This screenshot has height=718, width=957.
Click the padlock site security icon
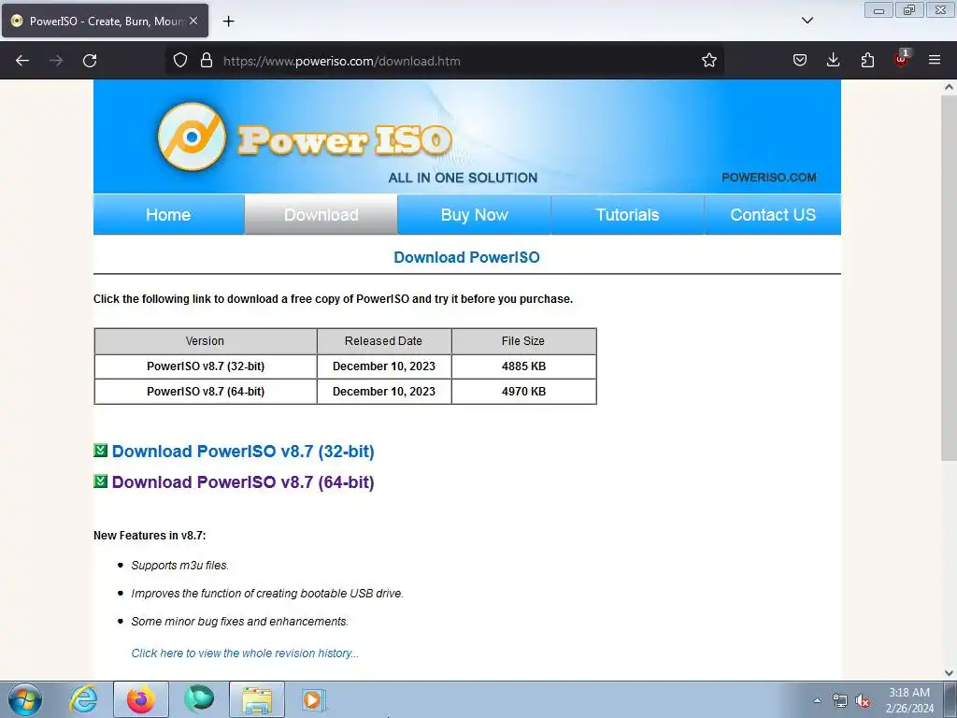(207, 61)
